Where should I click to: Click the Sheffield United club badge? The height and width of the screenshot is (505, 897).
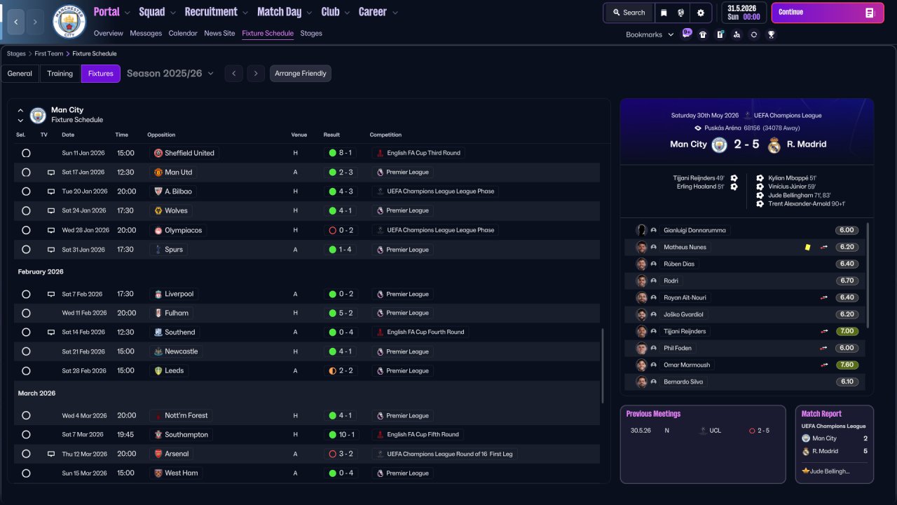pos(158,153)
